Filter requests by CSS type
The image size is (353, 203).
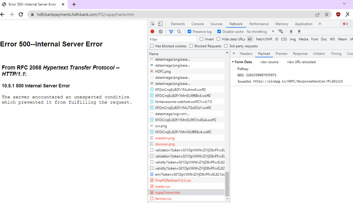pyautogui.click(x=284, y=39)
